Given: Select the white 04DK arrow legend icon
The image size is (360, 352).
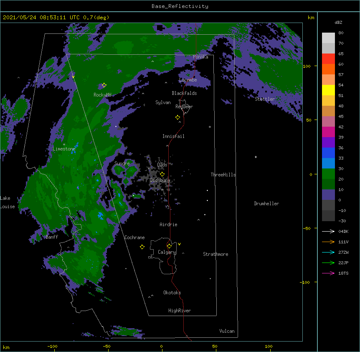Looking at the screenshot, I should pyautogui.click(x=328, y=231).
